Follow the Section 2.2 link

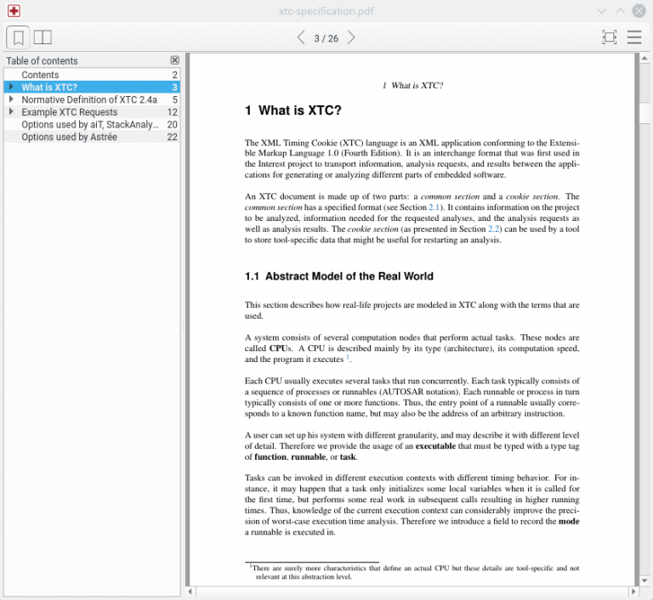pos(488,229)
